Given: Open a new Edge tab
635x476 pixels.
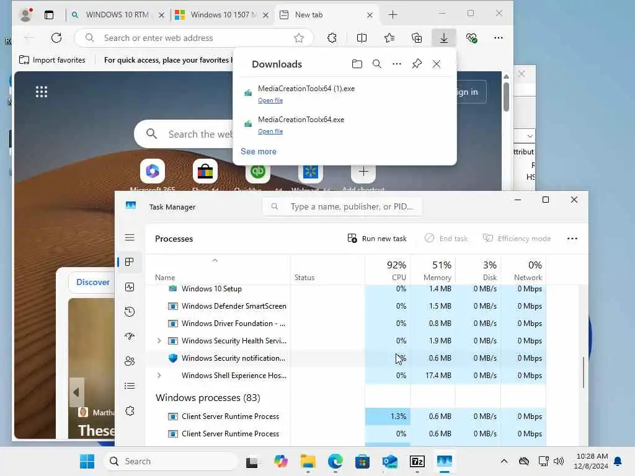Looking at the screenshot, I should pos(393,15).
